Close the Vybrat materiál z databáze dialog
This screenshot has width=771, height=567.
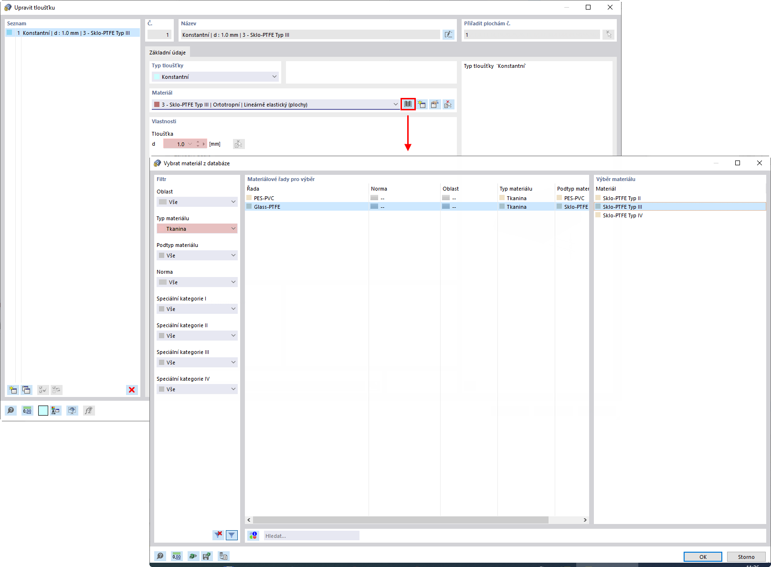pos(760,163)
